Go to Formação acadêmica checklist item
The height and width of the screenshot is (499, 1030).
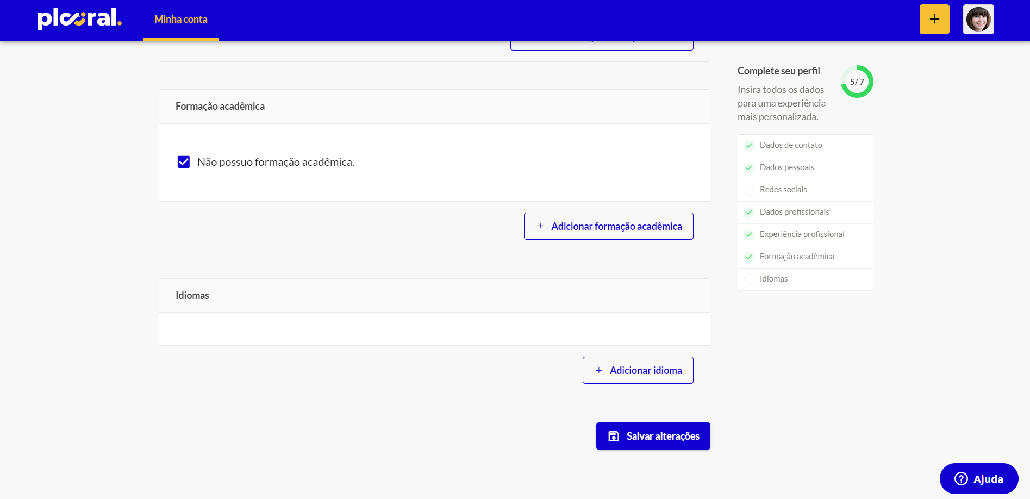pyautogui.click(x=805, y=257)
